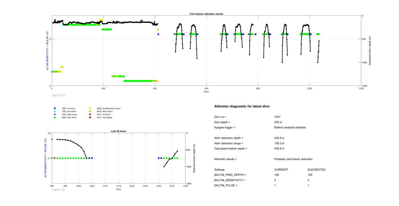Click the dive depth value "476 m"
The width and height of the screenshot is (399, 206).
(x=279, y=122)
